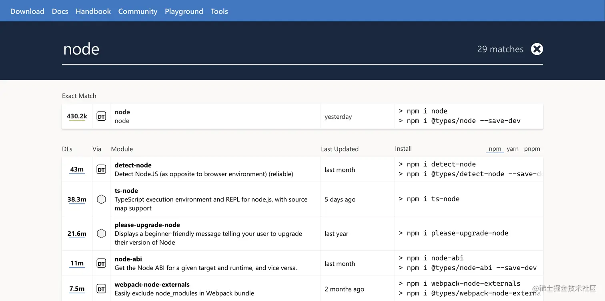Click the 7.5m download count
The image size is (605, 301).
pyautogui.click(x=77, y=289)
